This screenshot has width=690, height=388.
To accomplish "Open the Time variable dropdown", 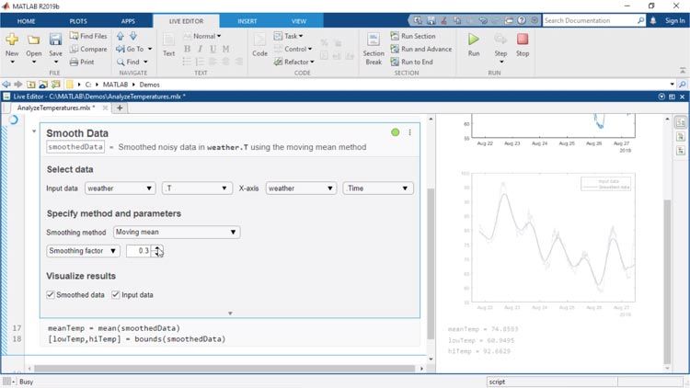I will pos(378,188).
